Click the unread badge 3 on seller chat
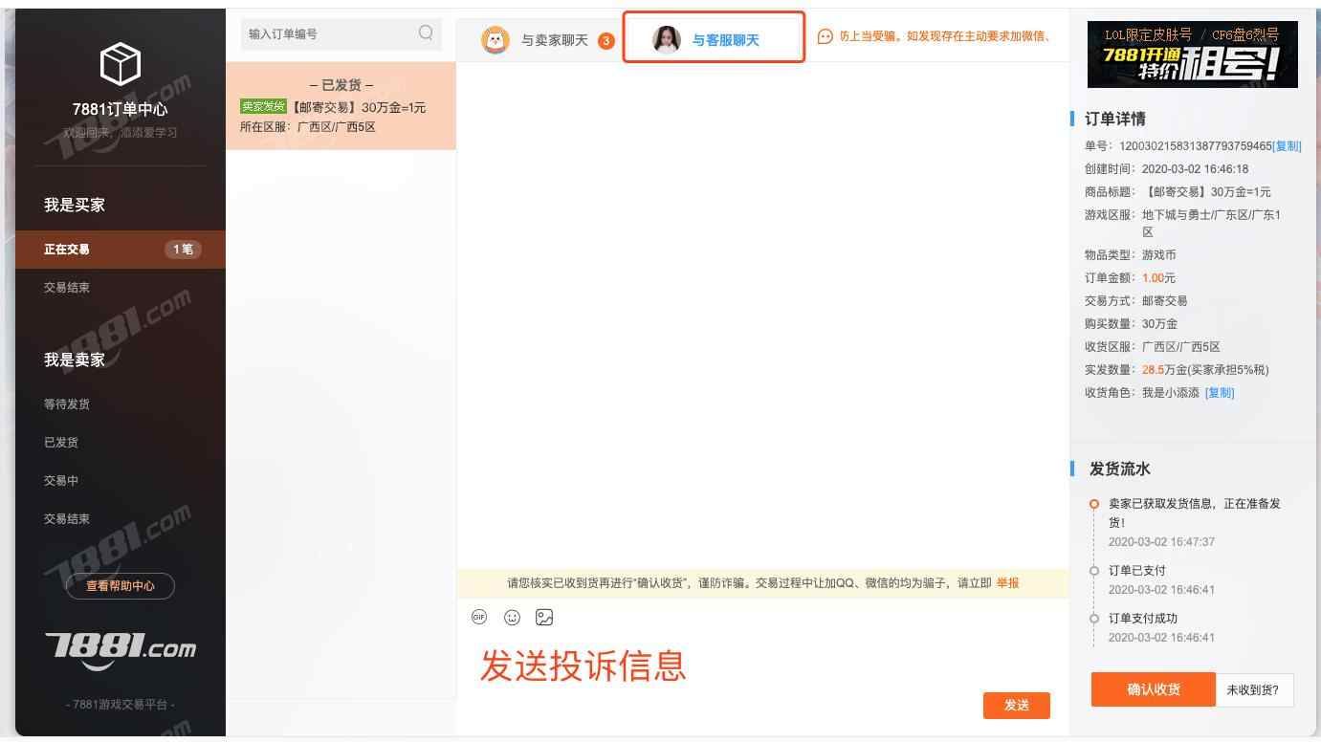Viewport: 1321px width, 742px height. (x=605, y=40)
